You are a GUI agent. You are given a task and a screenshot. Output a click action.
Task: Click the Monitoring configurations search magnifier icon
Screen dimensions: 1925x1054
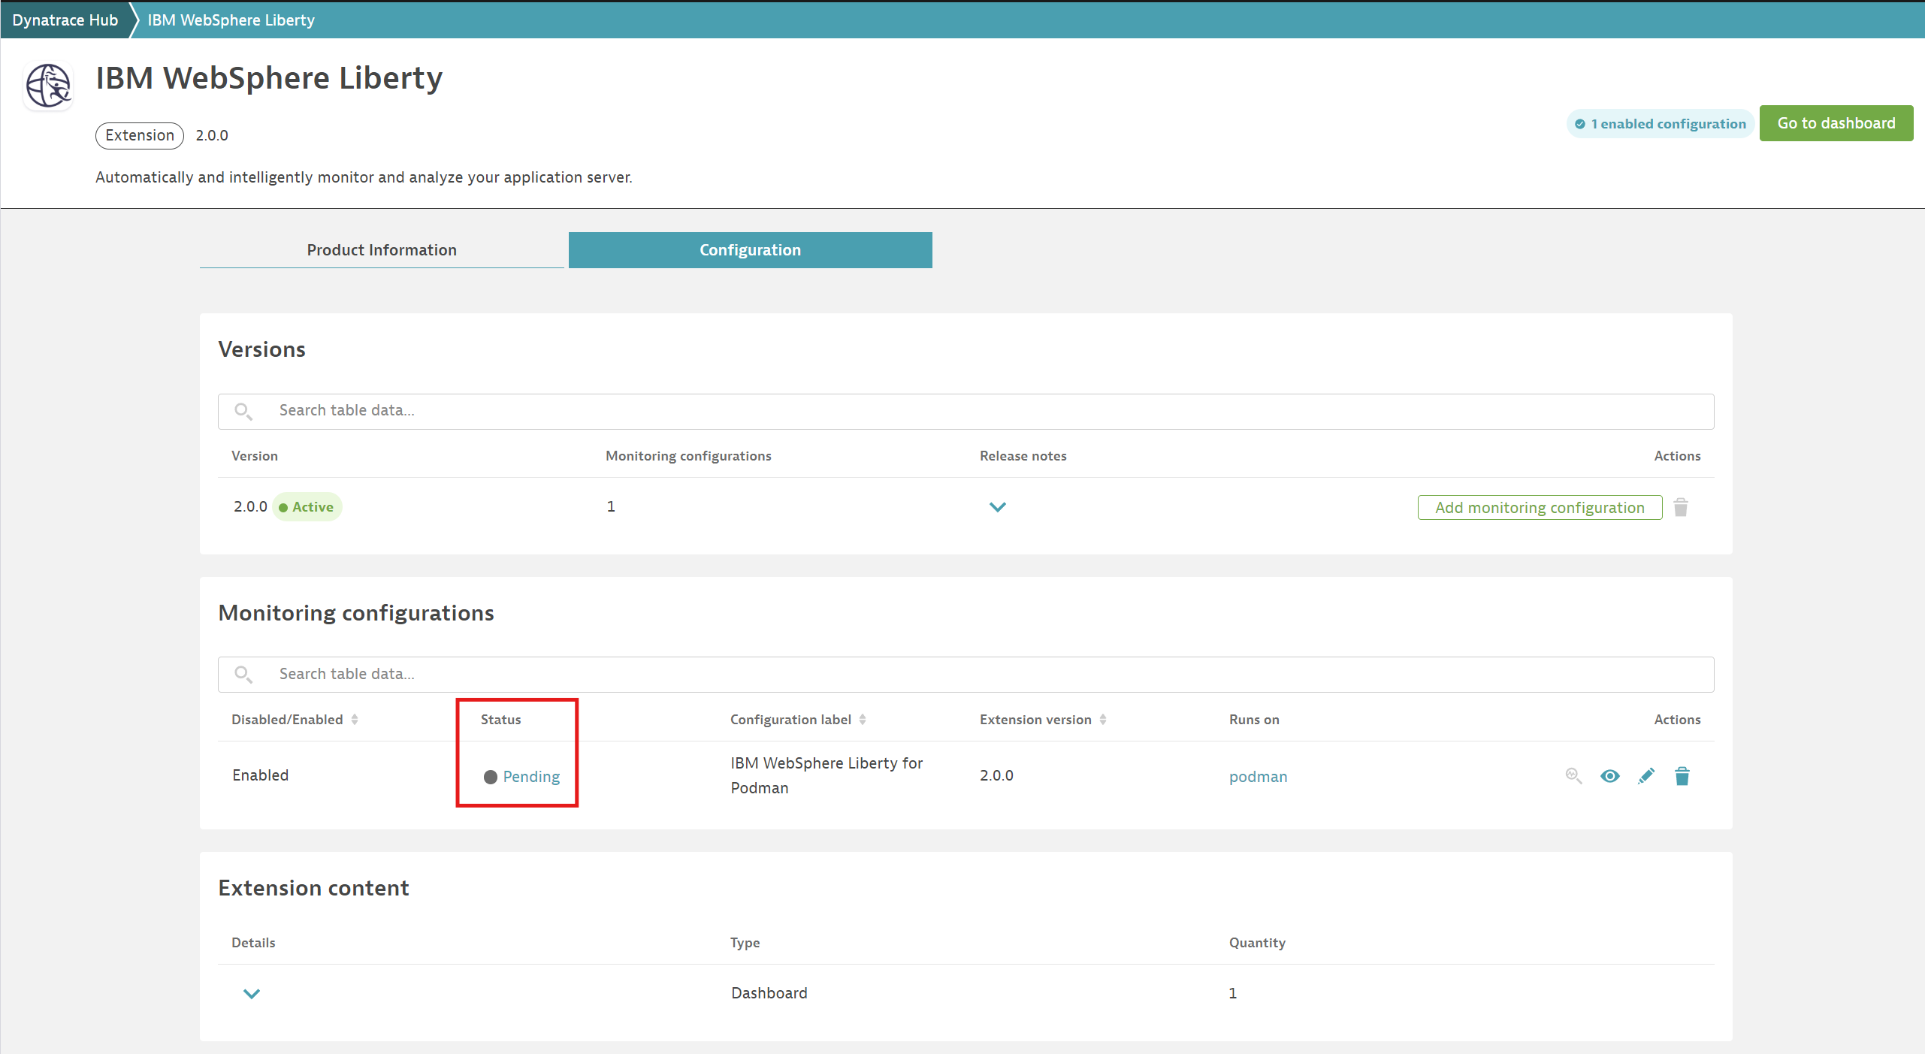pos(243,675)
